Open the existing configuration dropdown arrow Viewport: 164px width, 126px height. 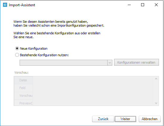pos(110,63)
